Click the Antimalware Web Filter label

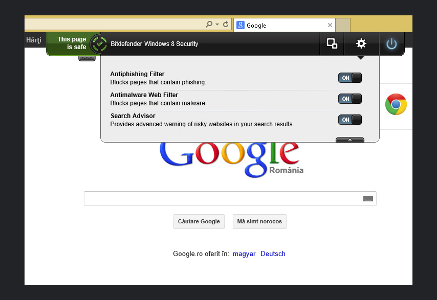tap(144, 95)
